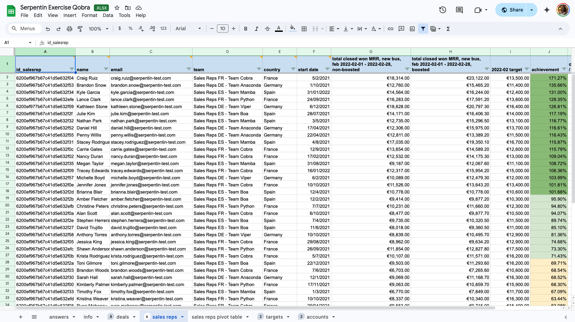Open the Insert chart icon
The height and width of the screenshot is (322, 575).
tap(412, 28)
